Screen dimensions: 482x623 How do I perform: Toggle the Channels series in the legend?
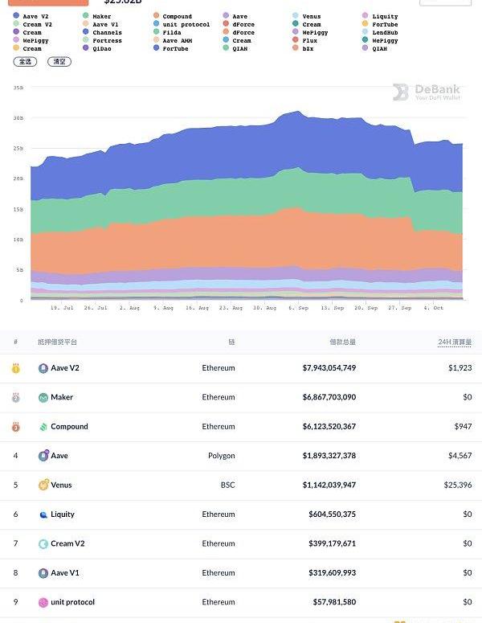(x=102, y=32)
